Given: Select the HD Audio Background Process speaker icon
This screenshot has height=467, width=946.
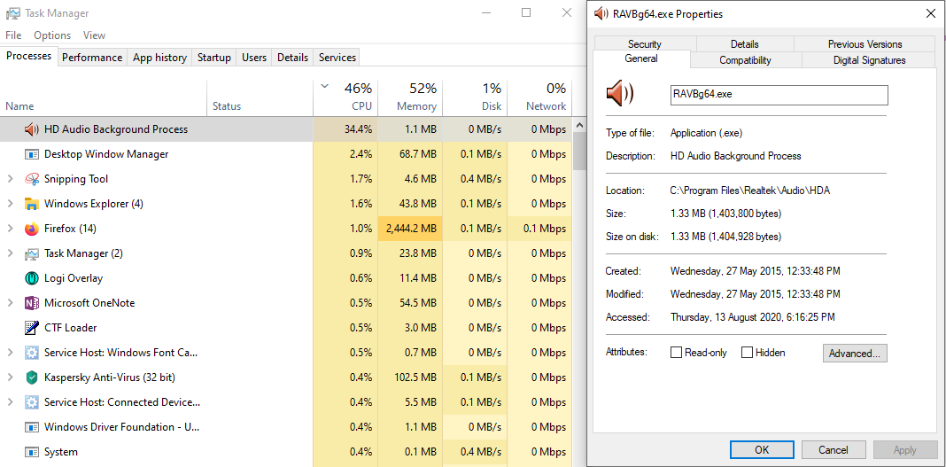Looking at the screenshot, I should pyautogui.click(x=31, y=129).
